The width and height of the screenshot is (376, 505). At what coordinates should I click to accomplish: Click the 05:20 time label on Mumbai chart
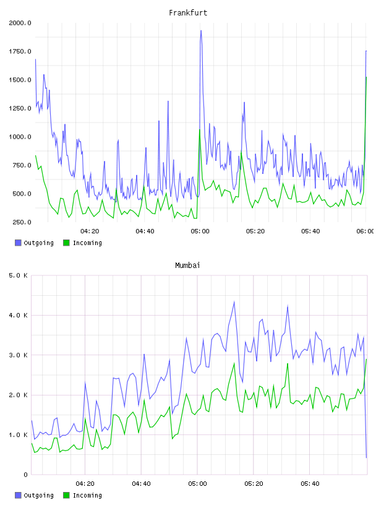(254, 484)
